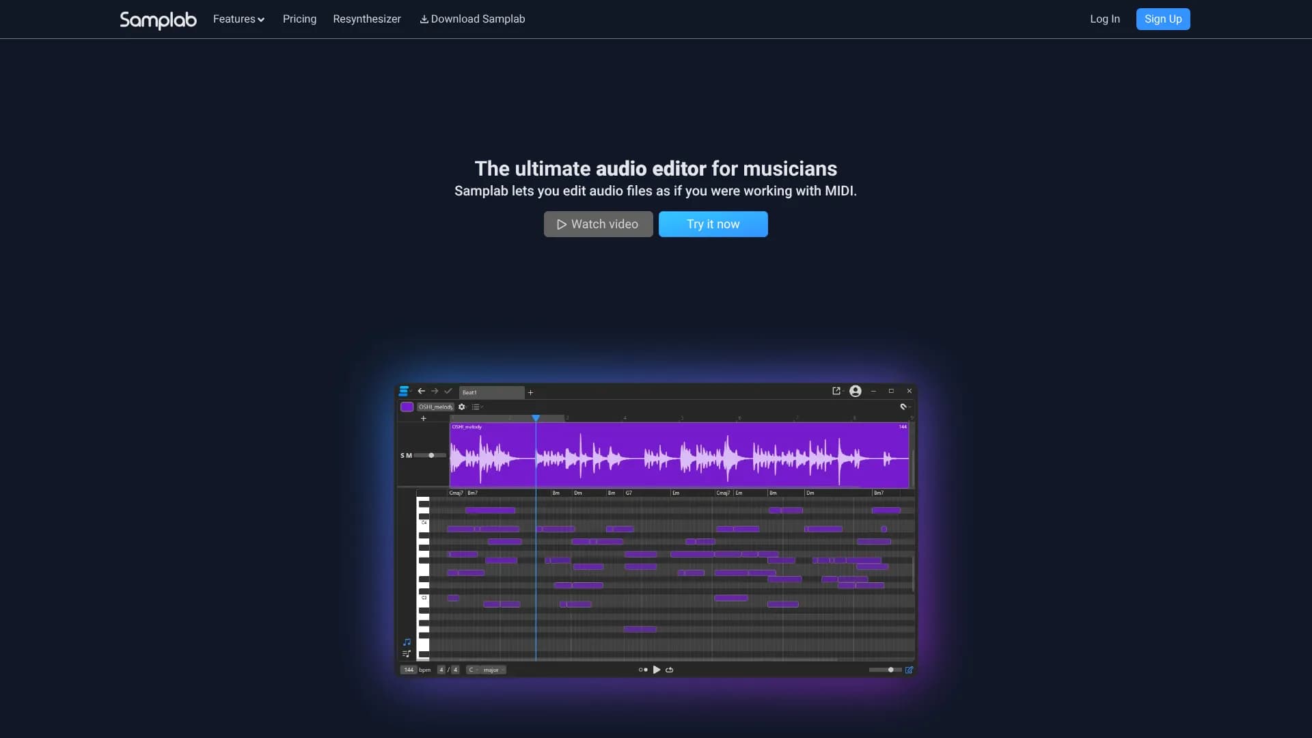Open the major scale dropdown
The image size is (1312, 738).
(493, 670)
